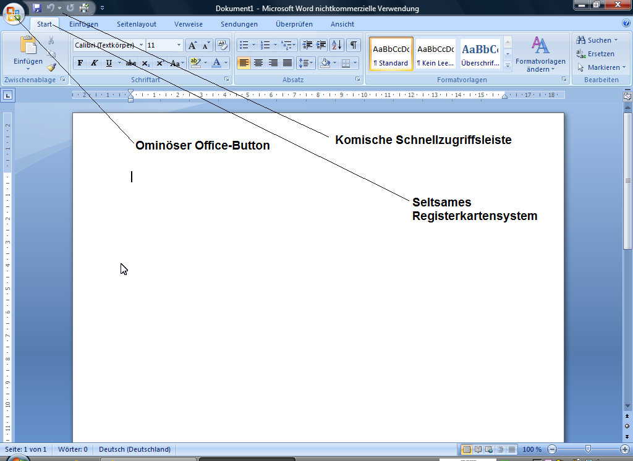633x461 pixels.
Task: Expand the font size 11 dropdown
Action: (179, 45)
